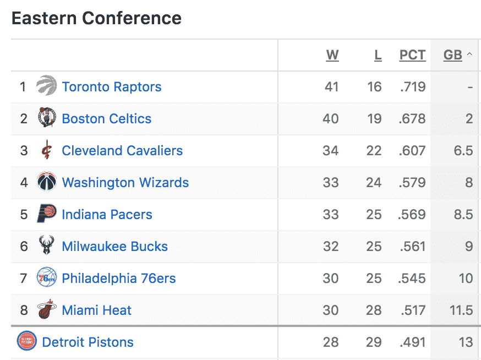
Task: Open the Philadelphia 76ers team link
Action: pyautogui.click(x=119, y=279)
